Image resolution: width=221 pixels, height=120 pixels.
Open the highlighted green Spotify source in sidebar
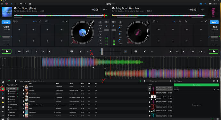tap(3, 89)
